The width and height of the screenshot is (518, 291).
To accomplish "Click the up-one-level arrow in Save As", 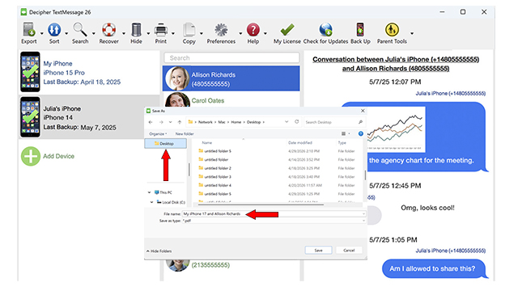I will pos(180,122).
